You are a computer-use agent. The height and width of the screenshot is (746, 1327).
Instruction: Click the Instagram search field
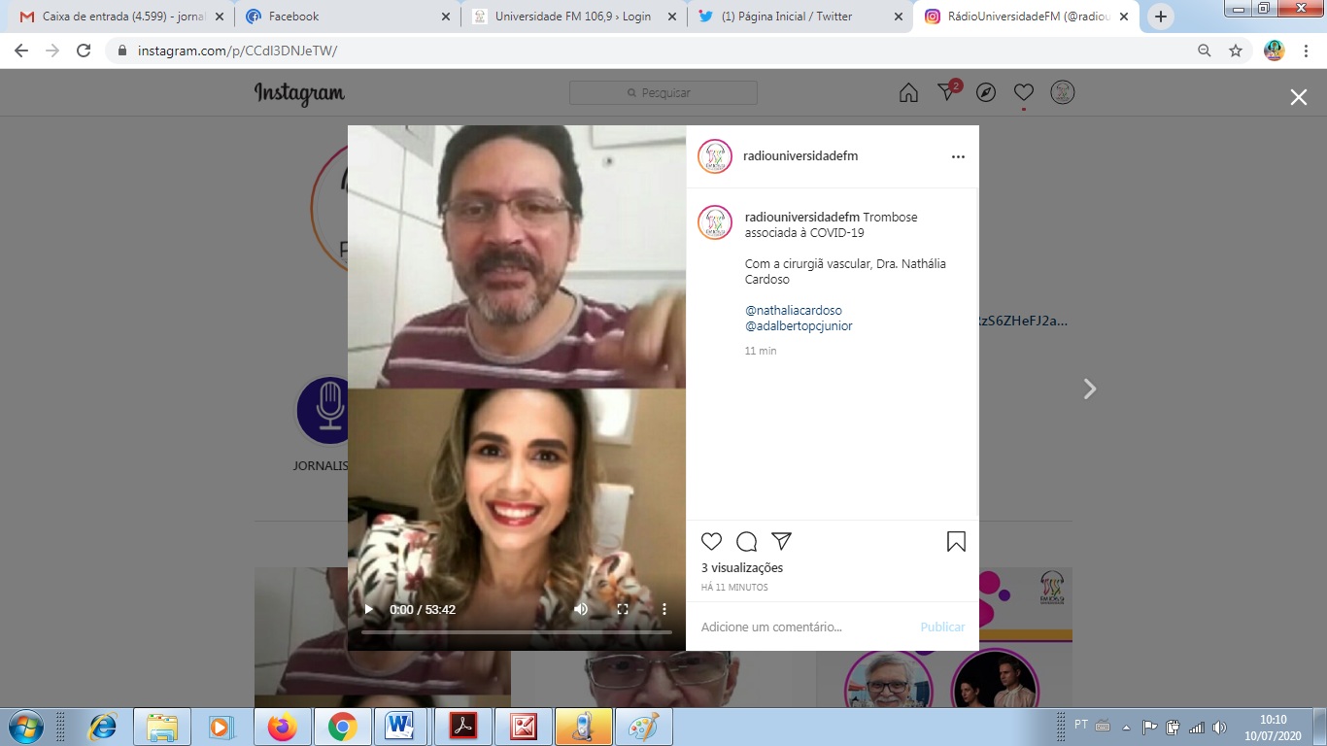point(663,92)
